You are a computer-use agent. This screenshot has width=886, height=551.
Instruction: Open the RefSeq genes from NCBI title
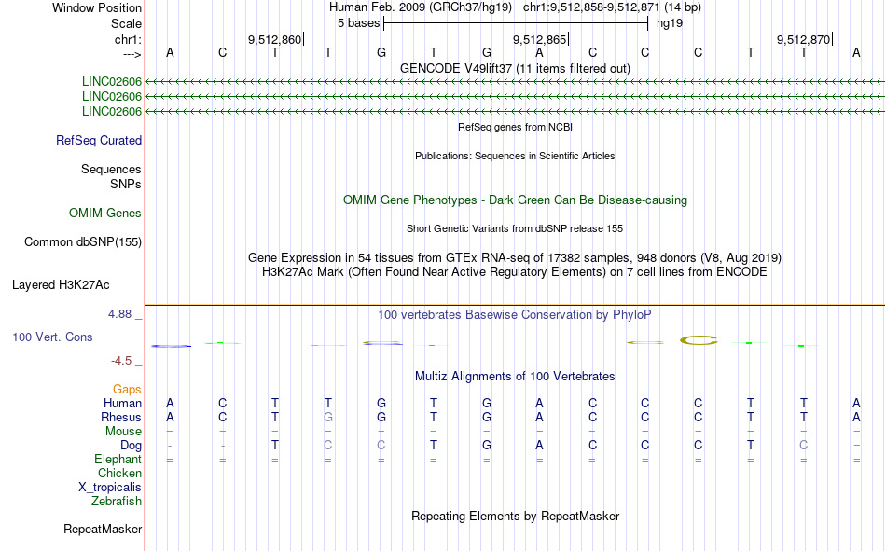tap(515, 127)
